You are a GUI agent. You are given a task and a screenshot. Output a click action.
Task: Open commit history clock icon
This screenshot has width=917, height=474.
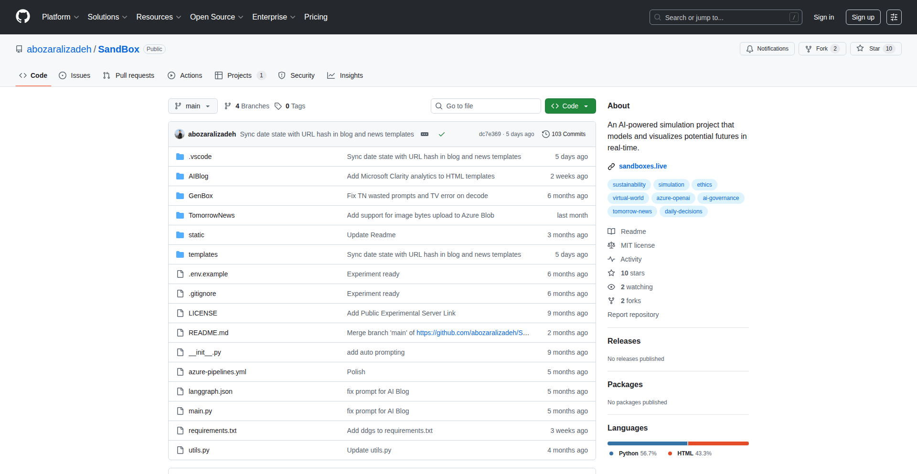click(x=546, y=134)
